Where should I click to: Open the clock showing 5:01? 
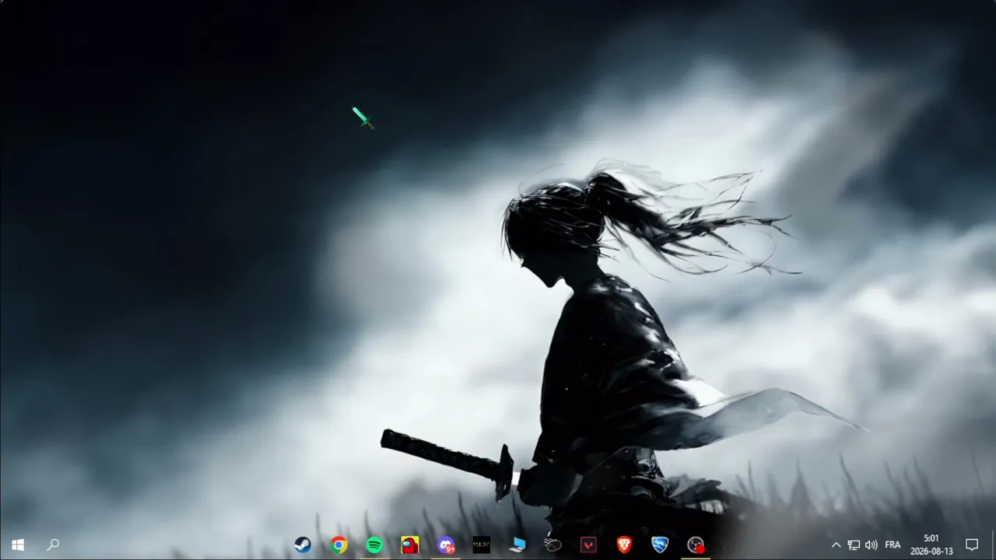931,544
